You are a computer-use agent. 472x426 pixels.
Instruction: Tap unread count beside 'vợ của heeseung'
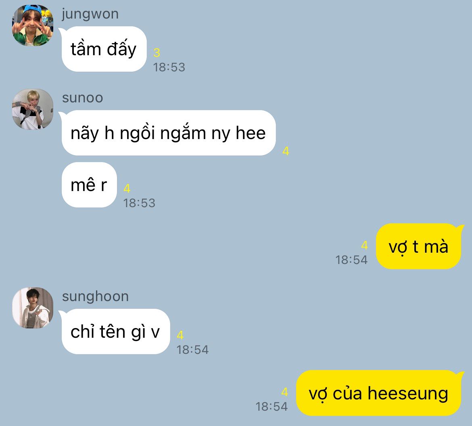[x=284, y=392]
